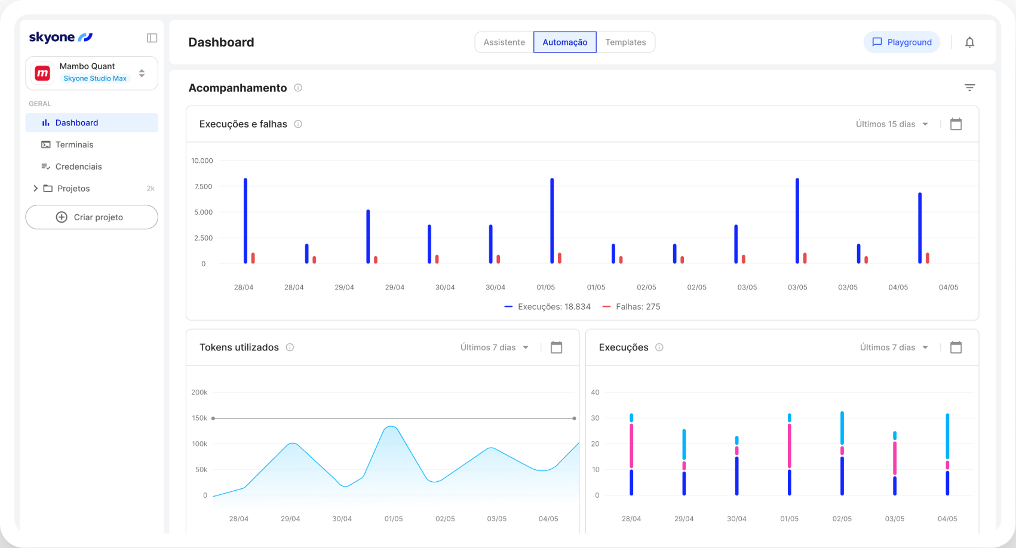
Task: Go to Credenciais in the sidebar
Action: click(78, 167)
